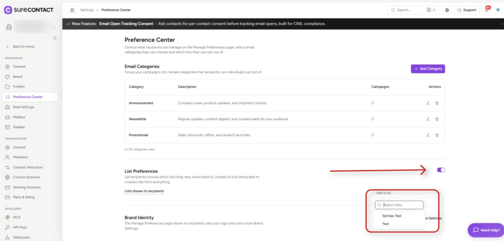
Task: Edit the Newsletter category
Action: coord(428,119)
